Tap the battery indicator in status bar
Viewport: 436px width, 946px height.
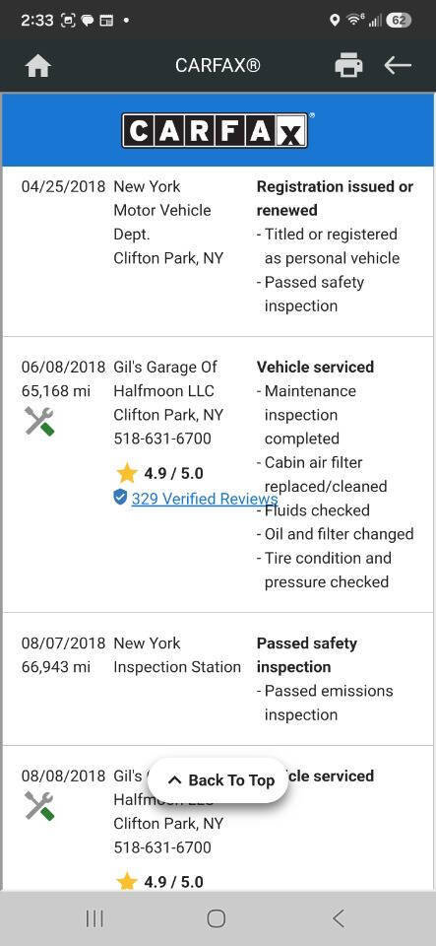[x=398, y=20]
